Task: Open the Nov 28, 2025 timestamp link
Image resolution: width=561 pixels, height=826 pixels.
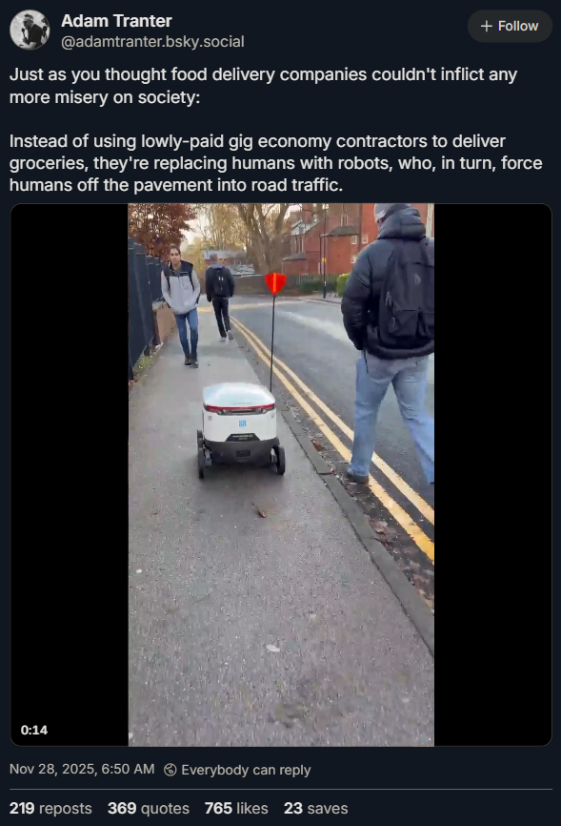Action: tap(82, 769)
